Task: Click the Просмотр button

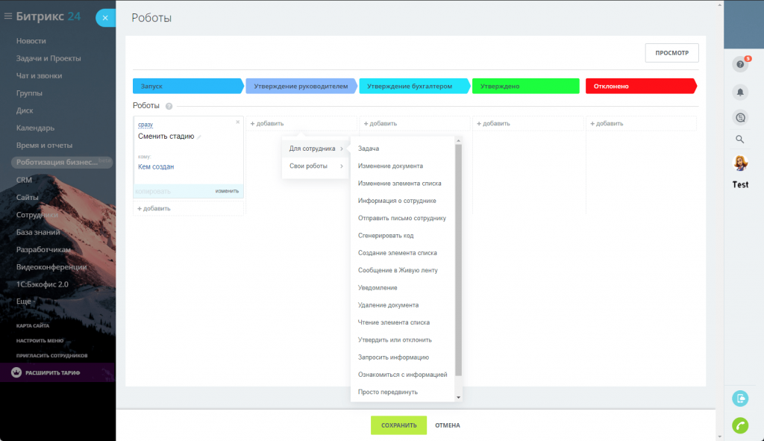Action: (671, 53)
